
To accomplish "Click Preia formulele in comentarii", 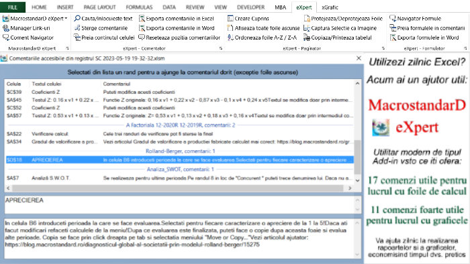I will point(427,28).
